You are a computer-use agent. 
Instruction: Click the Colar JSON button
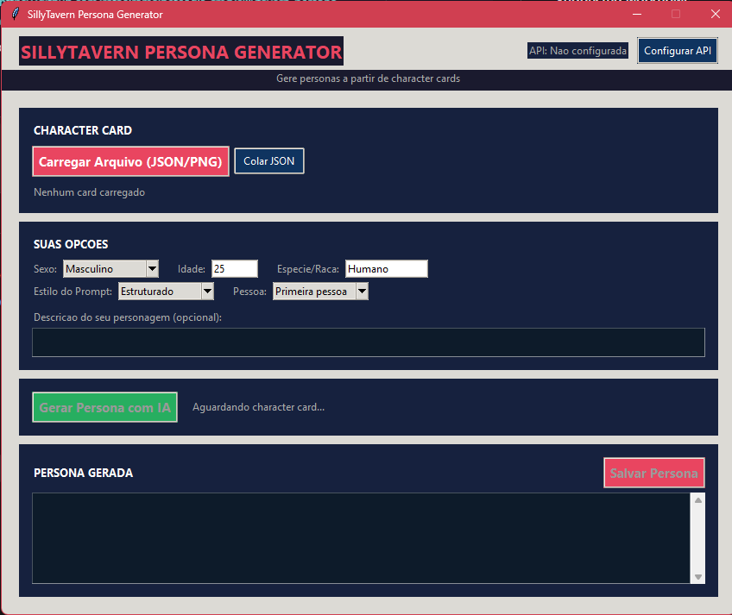[269, 161]
